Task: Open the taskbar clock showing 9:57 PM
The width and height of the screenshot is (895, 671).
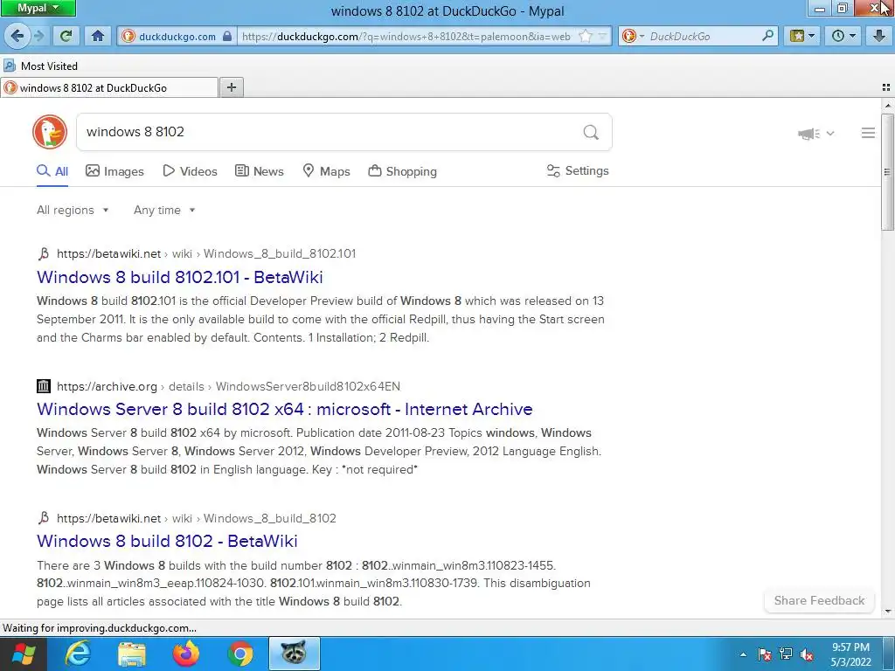Action: coord(850,654)
